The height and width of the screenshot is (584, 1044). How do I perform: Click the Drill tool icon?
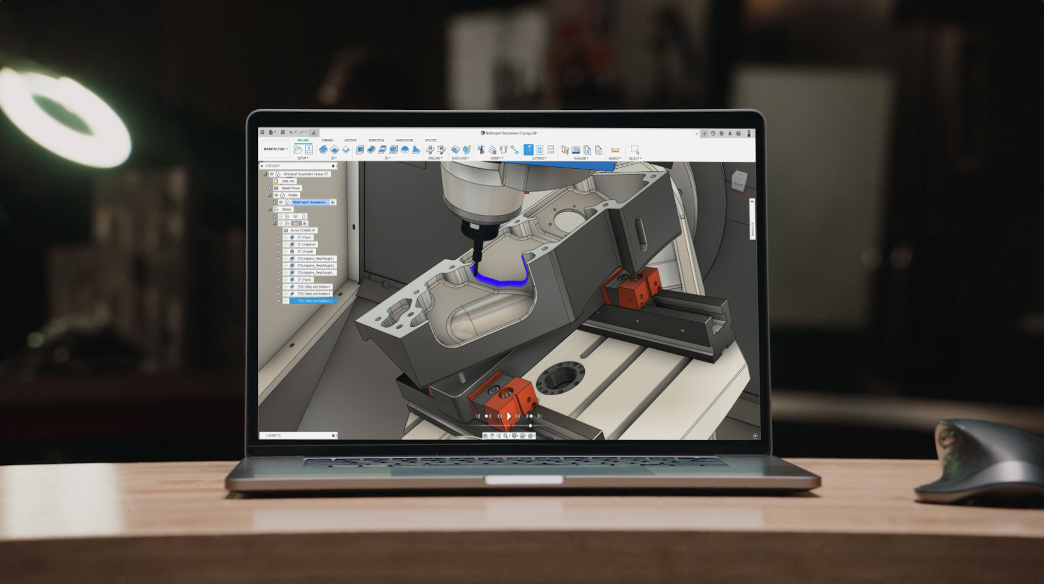430,150
